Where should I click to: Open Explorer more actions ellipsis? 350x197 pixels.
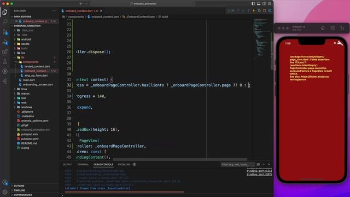pyautogui.click(x=54, y=11)
